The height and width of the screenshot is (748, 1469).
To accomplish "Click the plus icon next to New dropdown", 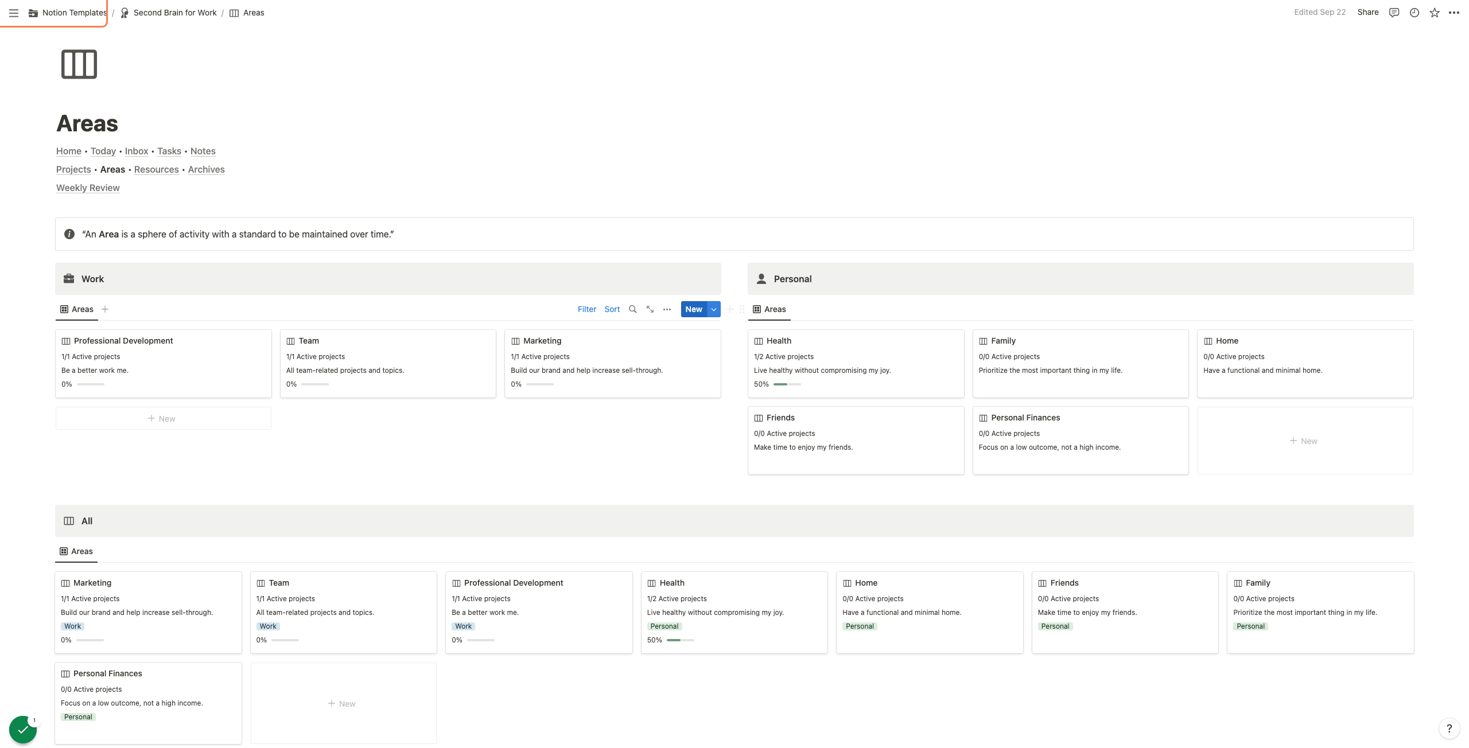I will [x=730, y=309].
